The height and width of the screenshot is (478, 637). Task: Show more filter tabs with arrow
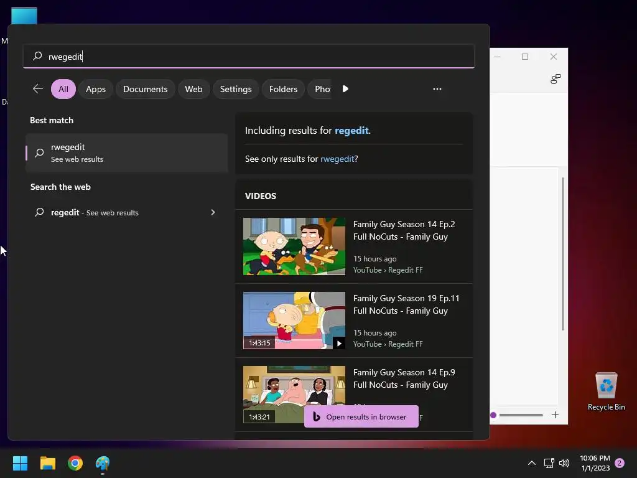345,89
